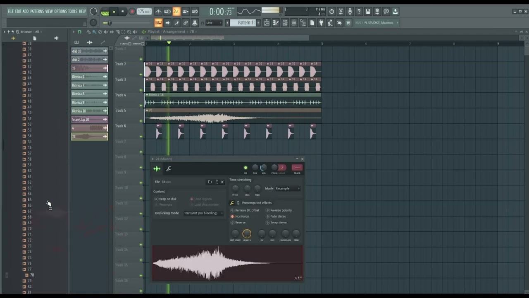Adjust the VOL knob

[x=263, y=168]
